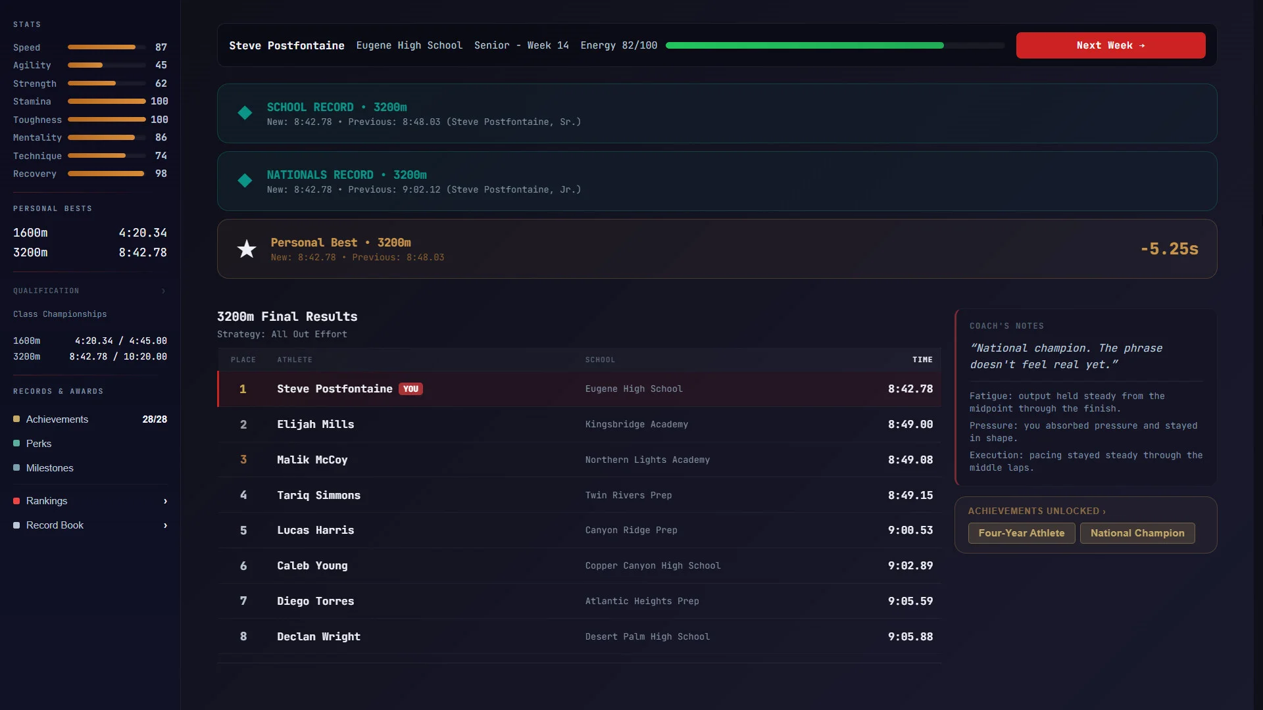The image size is (1263, 710).
Task: Click the Toughness stat bar
Action: point(107,120)
